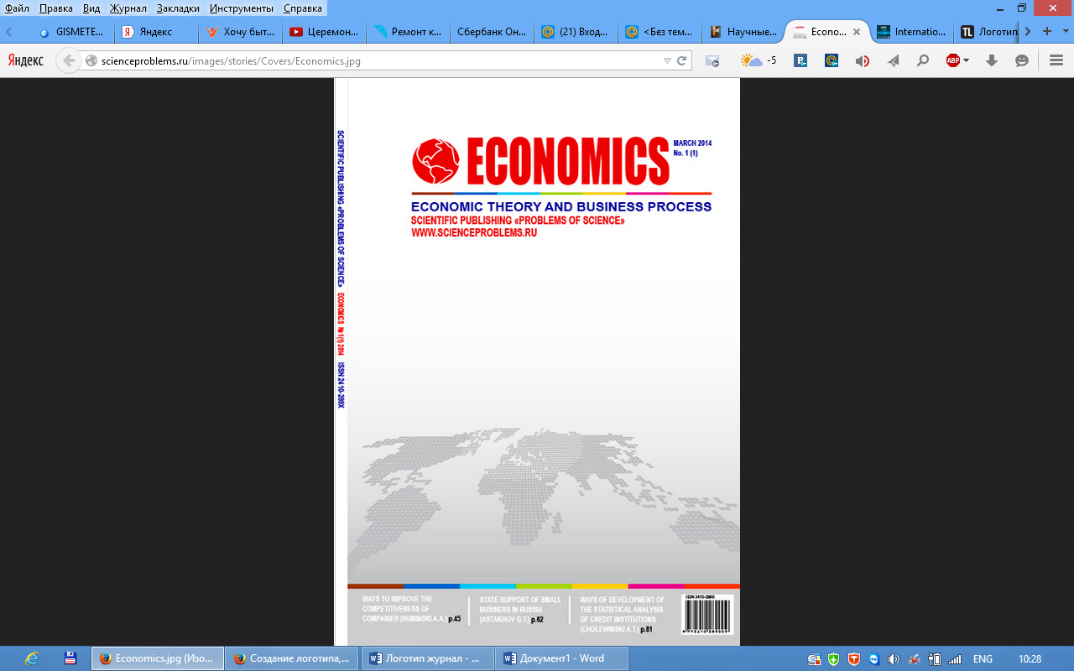Click the magnifier search toolbar icon
Viewport: 1074px width, 671px height.
tap(923, 60)
